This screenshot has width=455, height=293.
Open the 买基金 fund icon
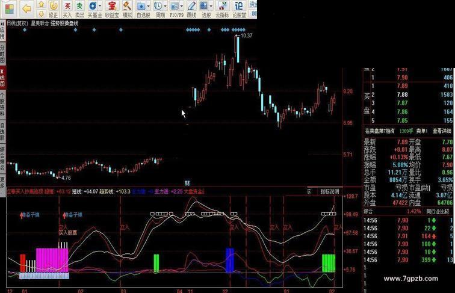93,6
